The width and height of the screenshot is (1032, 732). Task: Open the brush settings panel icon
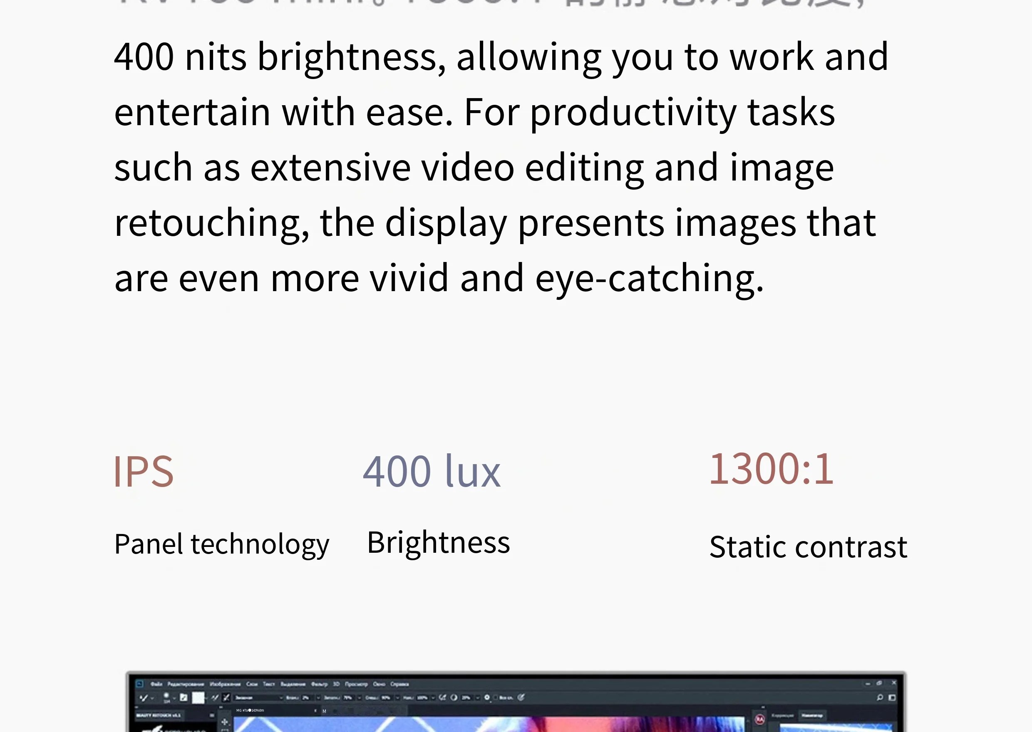(184, 698)
